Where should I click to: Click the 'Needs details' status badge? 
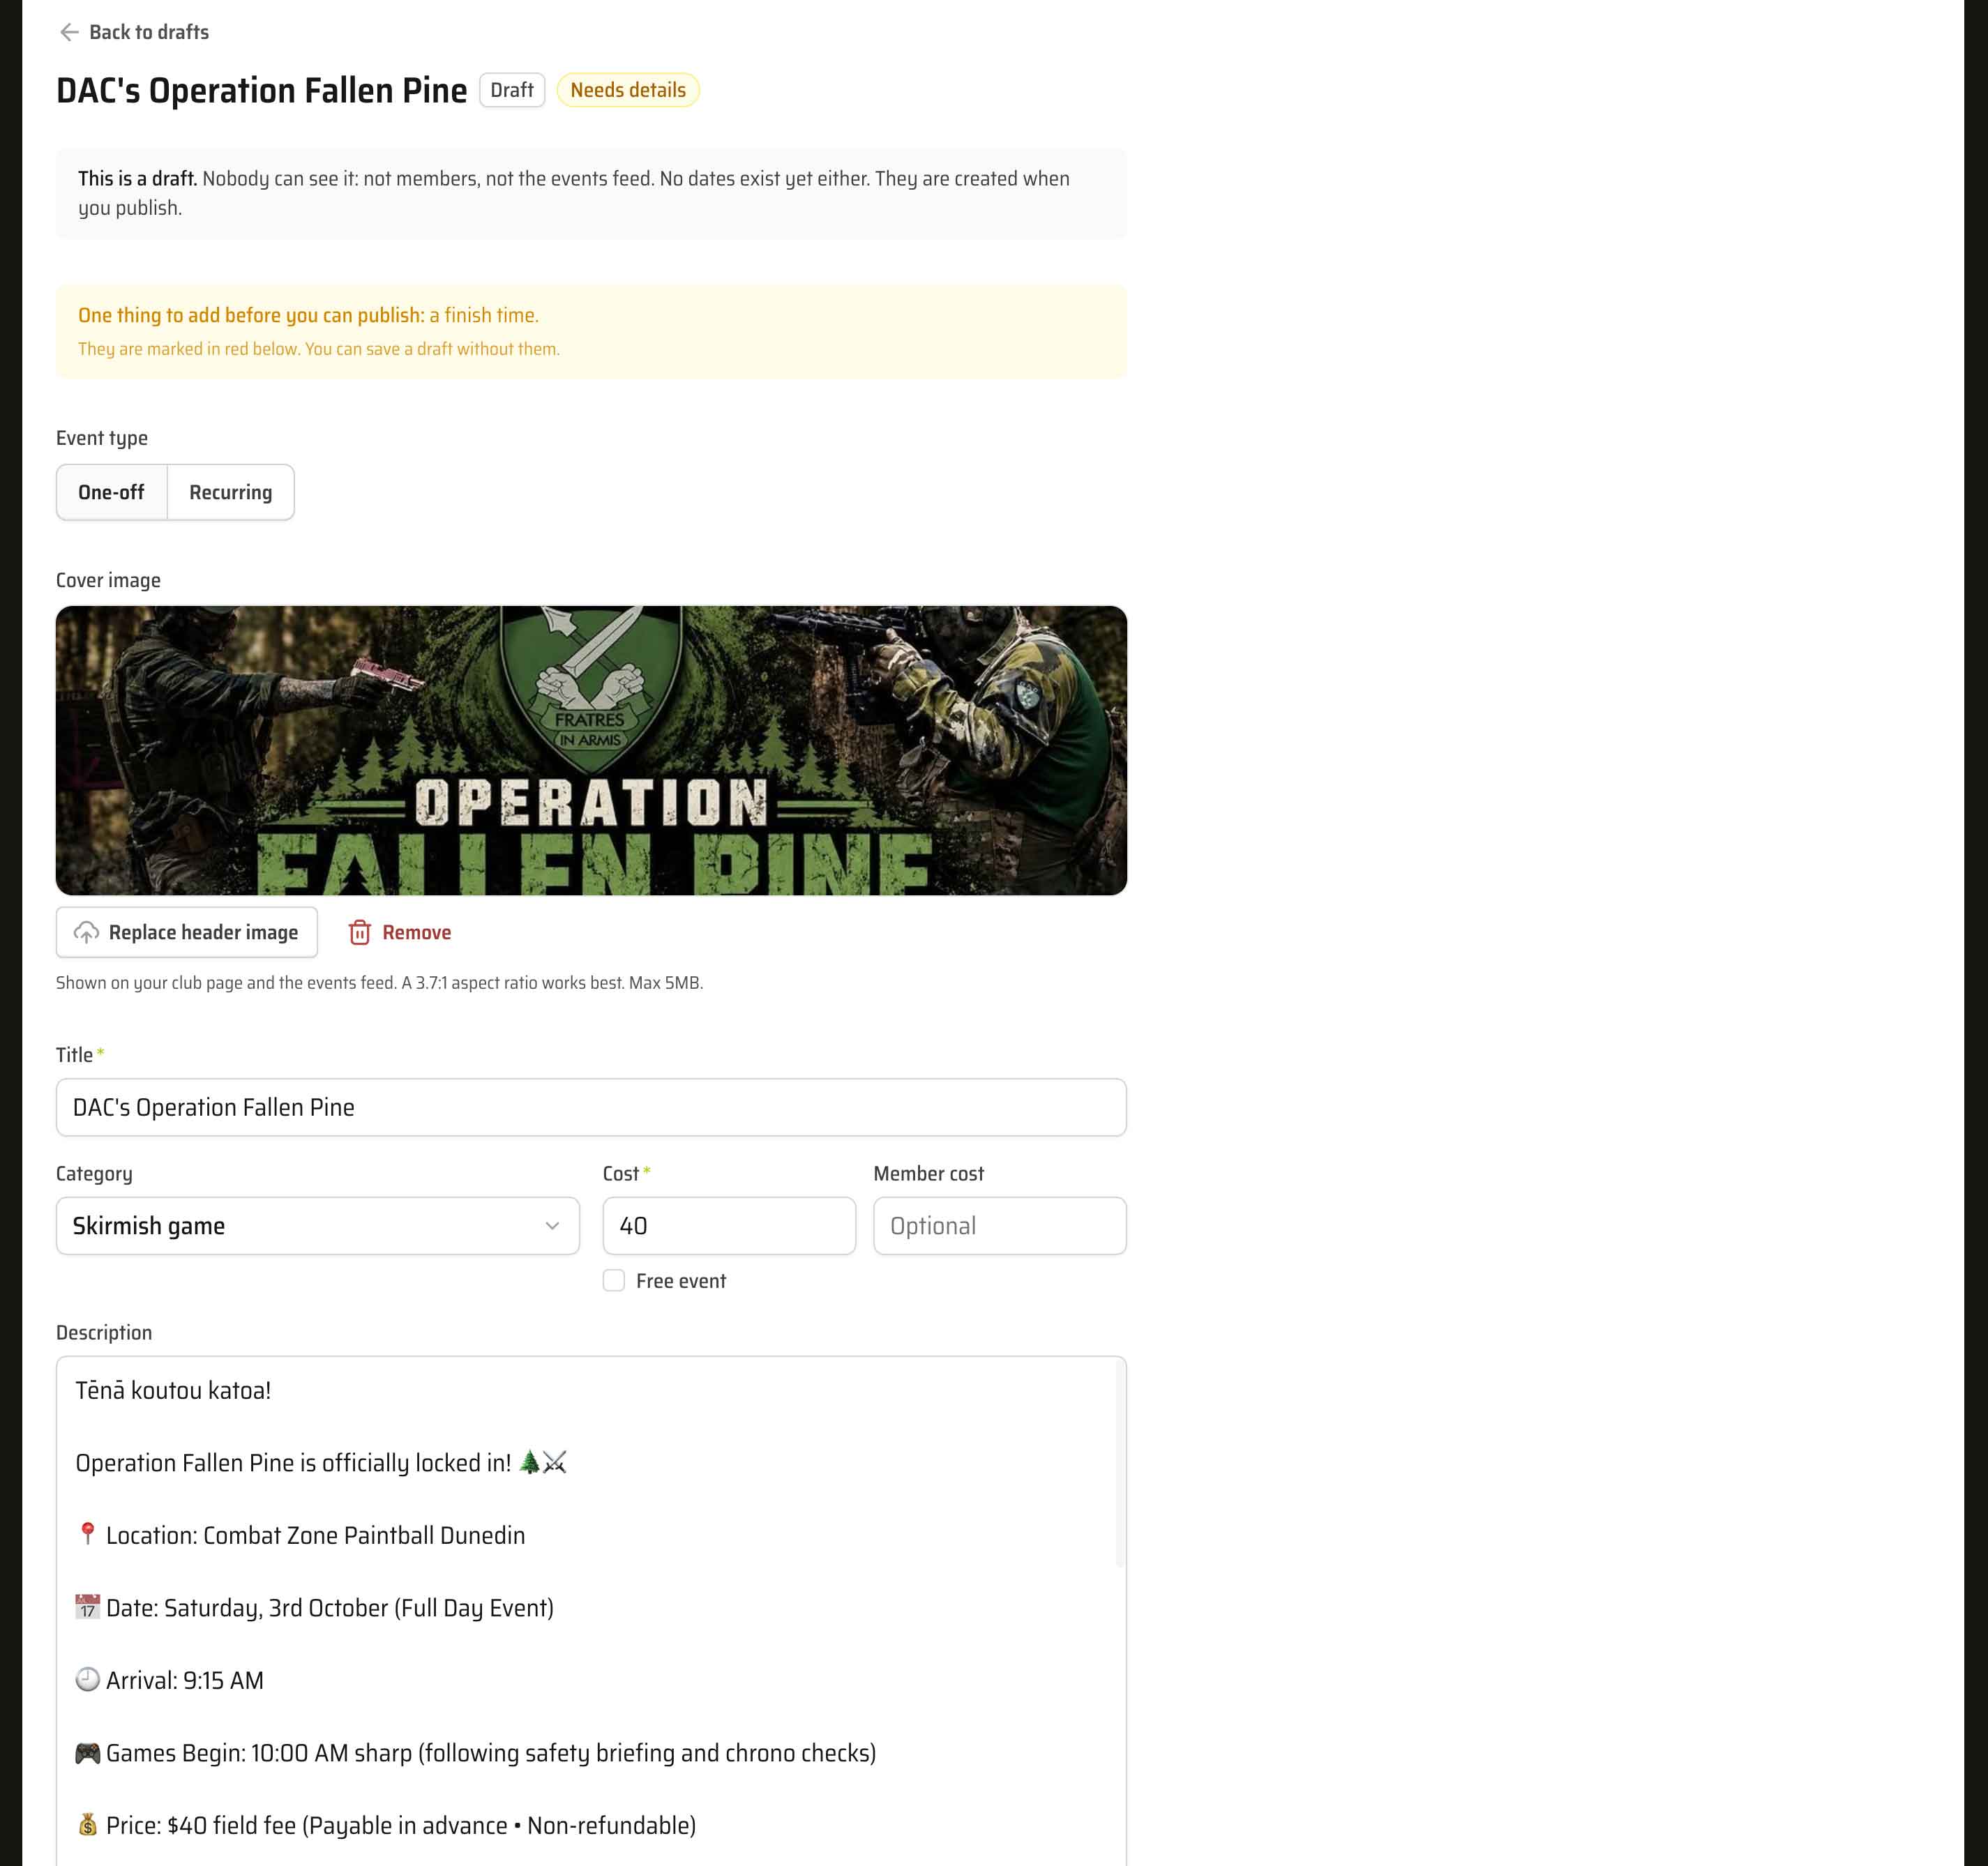(x=628, y=90)
